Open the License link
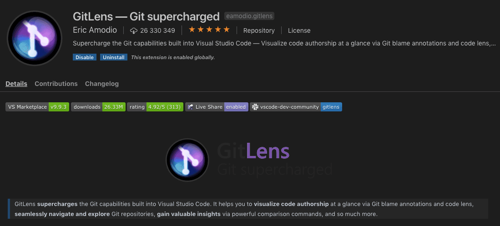This screenshot has height=226, width=500. (299, 30)
